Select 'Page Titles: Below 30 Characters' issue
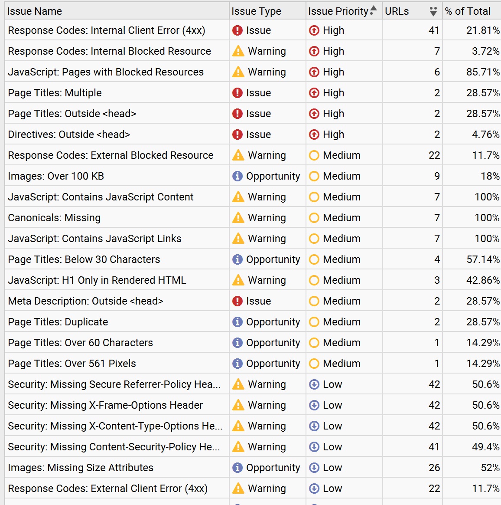The height and width of the screenshot is (505, 501). (84, 259)
